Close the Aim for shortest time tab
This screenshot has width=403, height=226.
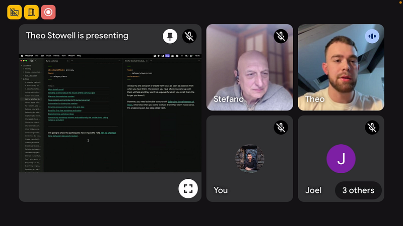pos(147,61)
